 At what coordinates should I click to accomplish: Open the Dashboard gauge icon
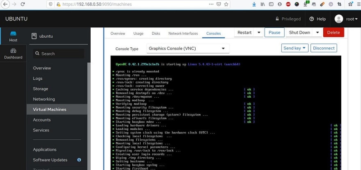pyautogui.click(x=13, y=51)
